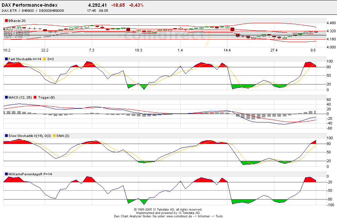Click the Fast Stochastik K=14 label
Viewport: 337px width, 218px height.
[x=25, y=59]
